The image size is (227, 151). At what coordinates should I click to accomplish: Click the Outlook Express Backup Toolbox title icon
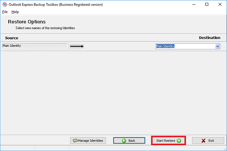[5, 5]
